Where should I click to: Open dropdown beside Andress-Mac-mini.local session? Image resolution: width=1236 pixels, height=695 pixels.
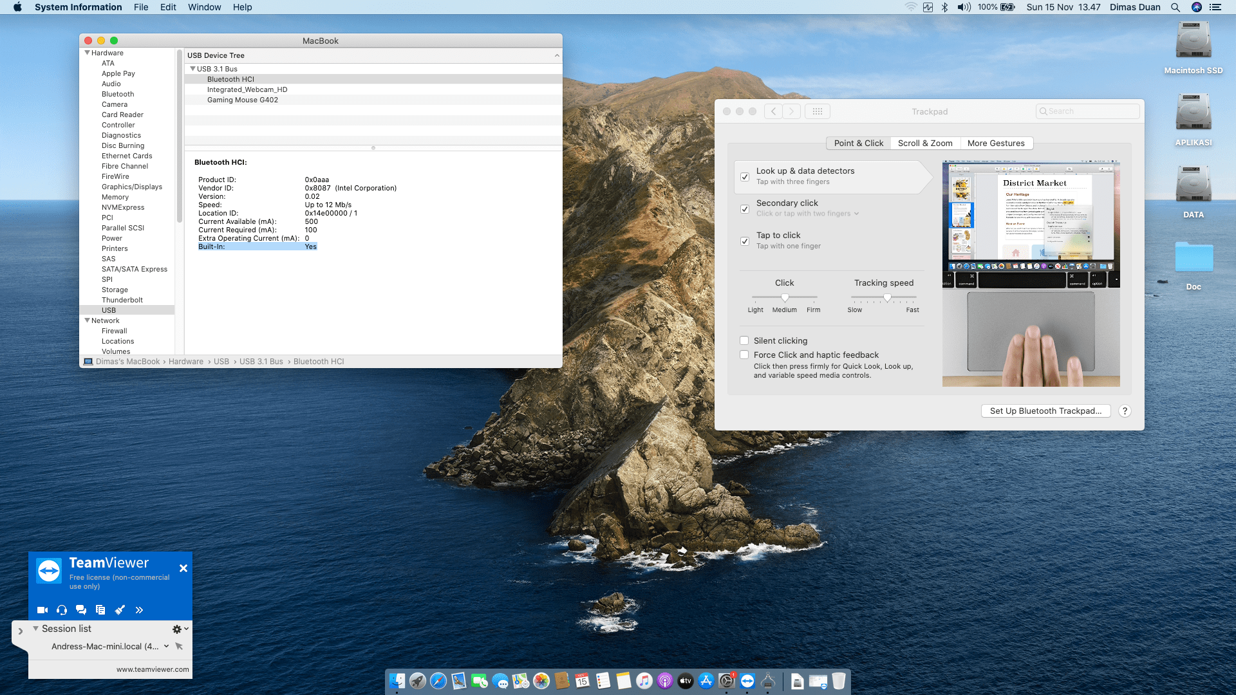coord(166,646)
